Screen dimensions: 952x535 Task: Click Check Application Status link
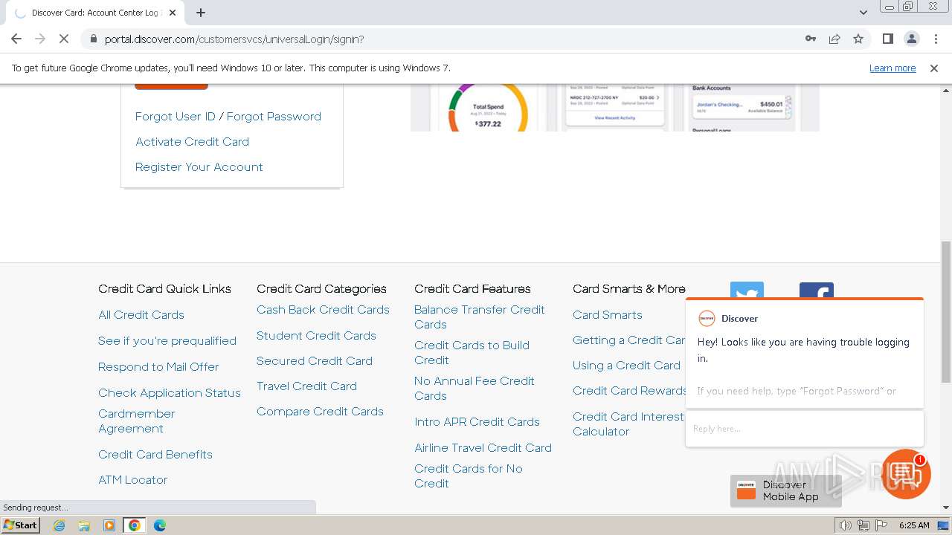click(170, 393)
